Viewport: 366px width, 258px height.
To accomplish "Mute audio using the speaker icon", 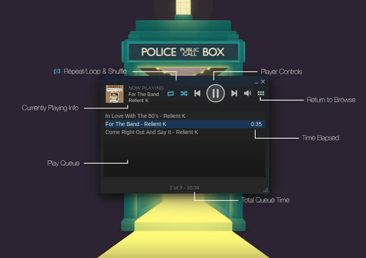I will (247, 93).
